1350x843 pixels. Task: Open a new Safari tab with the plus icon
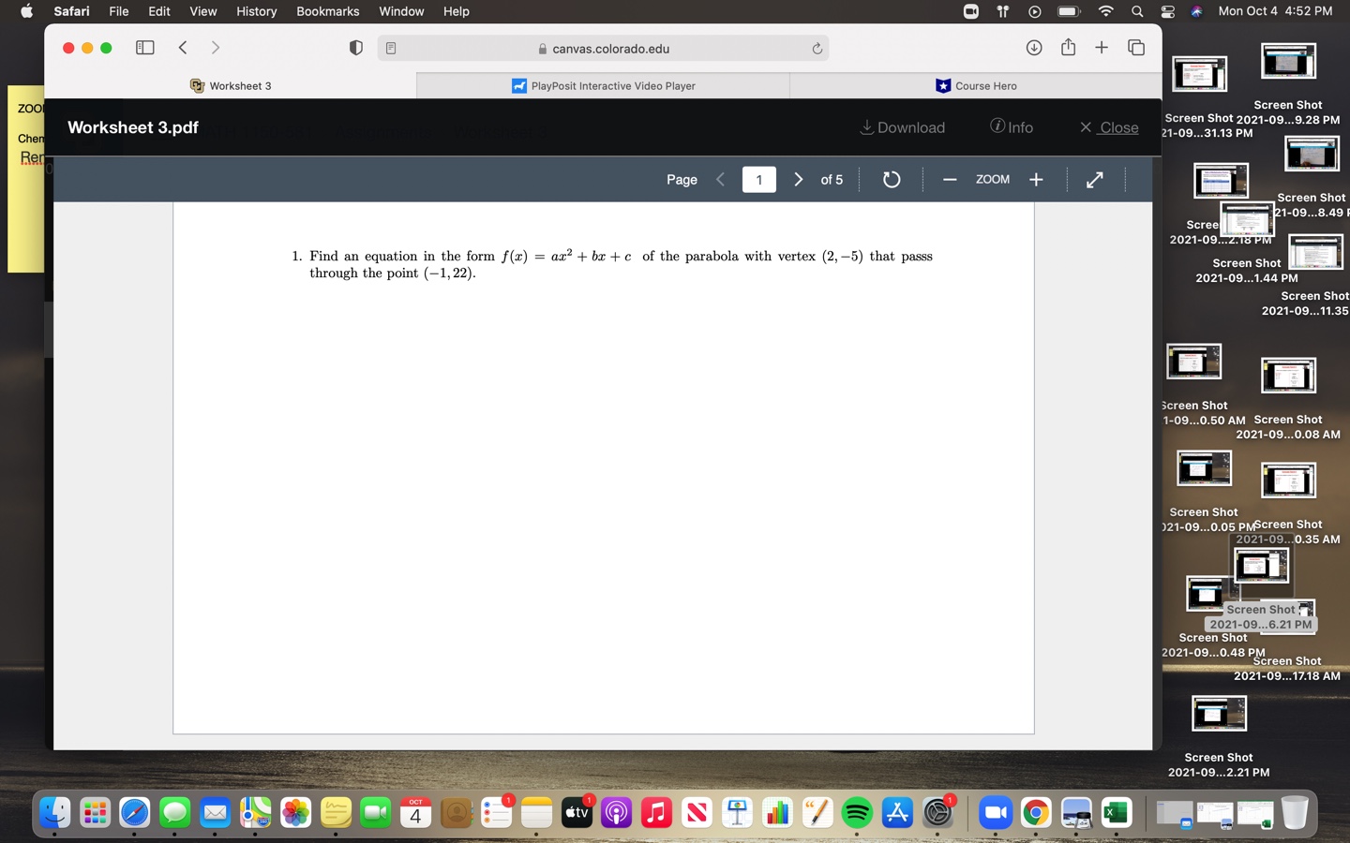[1102, 48]
